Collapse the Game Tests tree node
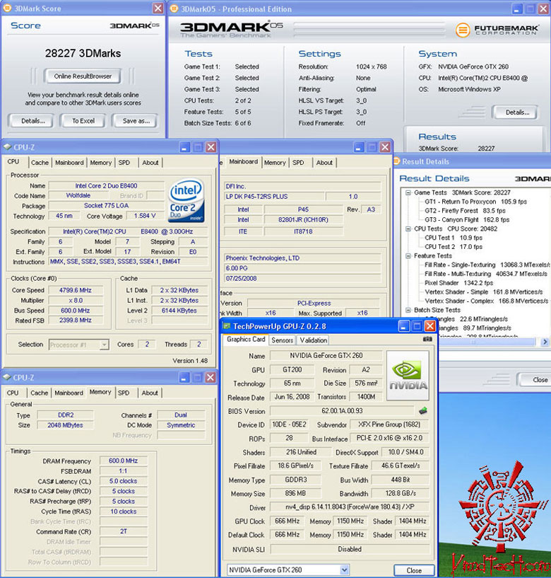551x578 pixels. [408, 192]
